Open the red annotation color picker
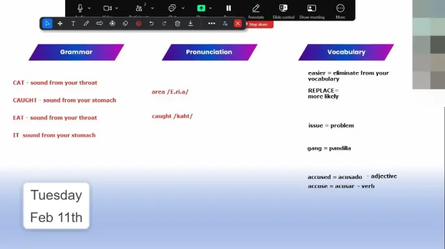This screenshot has height=249, width=445. (139, 24)
